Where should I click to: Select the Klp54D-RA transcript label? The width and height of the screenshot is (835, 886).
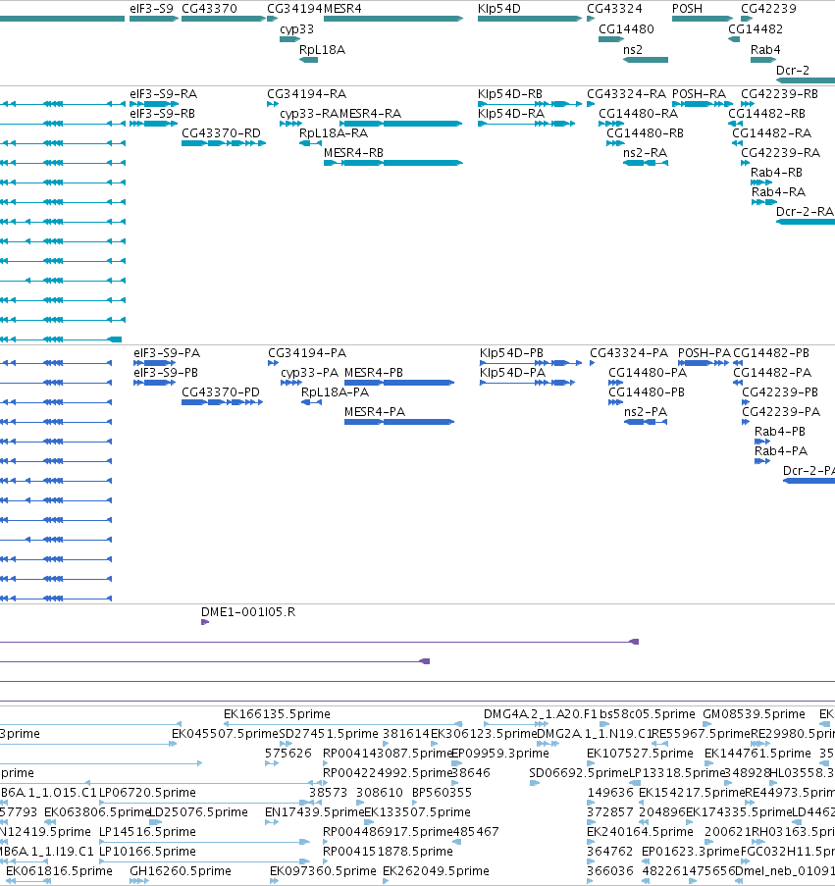click(x=511, y=114)
